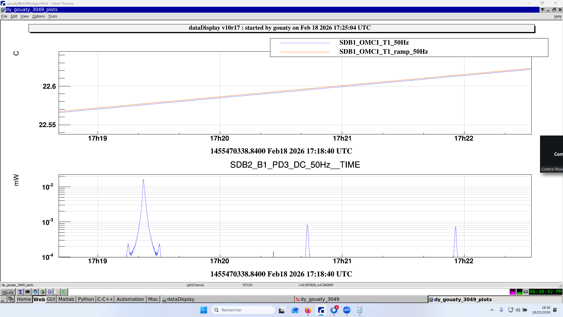This screenshot has height=317, width=563.
Task: Click the magenta CPU monitor applet
Action: pyautogui.click(x=513, y=292)
